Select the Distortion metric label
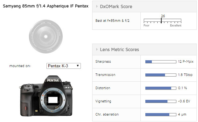Viewport: 198px width, 122px height. [103, 88]
